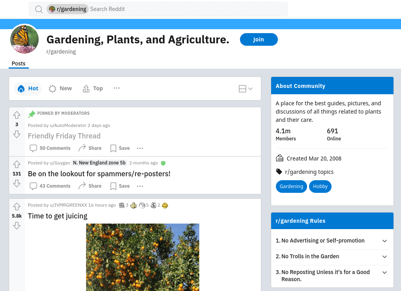Viewport: 401px width, 291px height.
Task: Sort posts by Top
Action: [x=93, y=89]
